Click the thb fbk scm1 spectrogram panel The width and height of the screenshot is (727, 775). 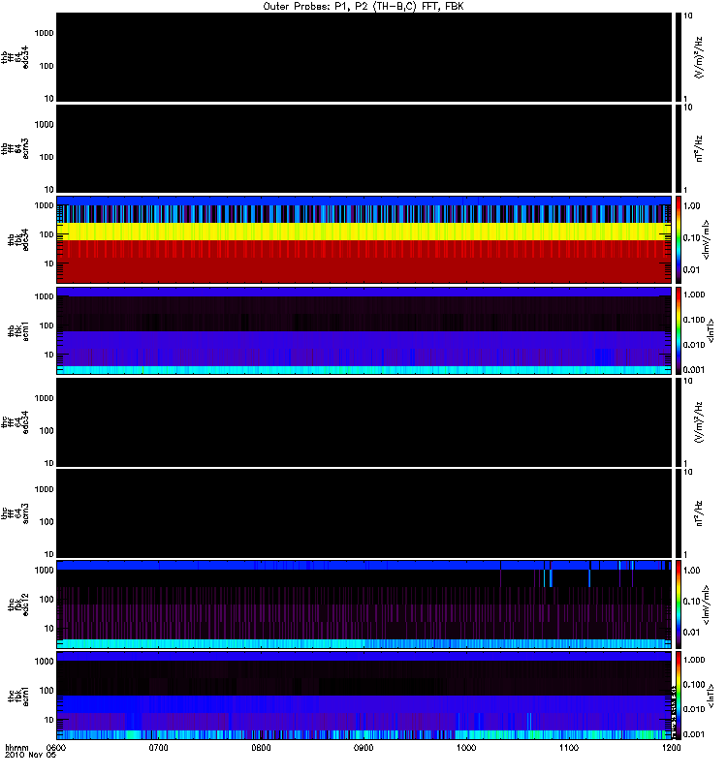point(364,330)
